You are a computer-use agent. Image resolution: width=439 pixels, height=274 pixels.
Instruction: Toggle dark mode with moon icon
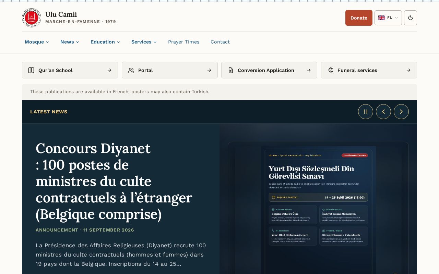411,18
